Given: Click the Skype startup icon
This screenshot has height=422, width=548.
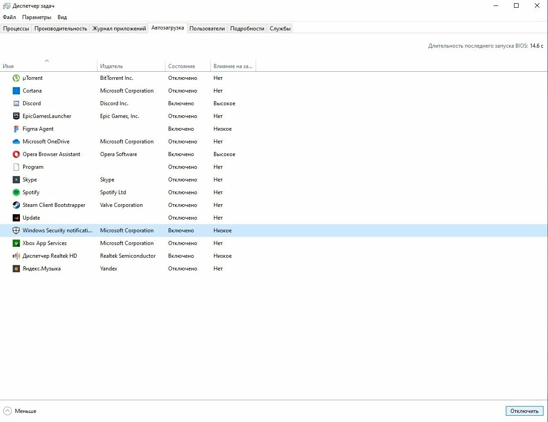Looking at the screenshot, I should pos(16,180).
